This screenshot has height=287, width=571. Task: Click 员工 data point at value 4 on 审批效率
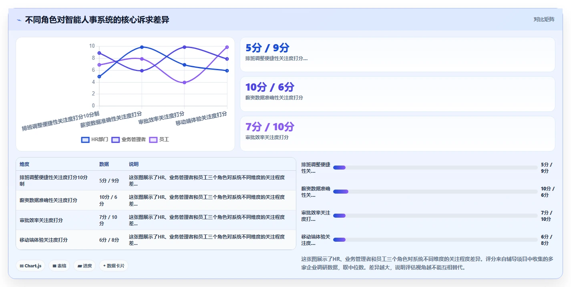184,83
